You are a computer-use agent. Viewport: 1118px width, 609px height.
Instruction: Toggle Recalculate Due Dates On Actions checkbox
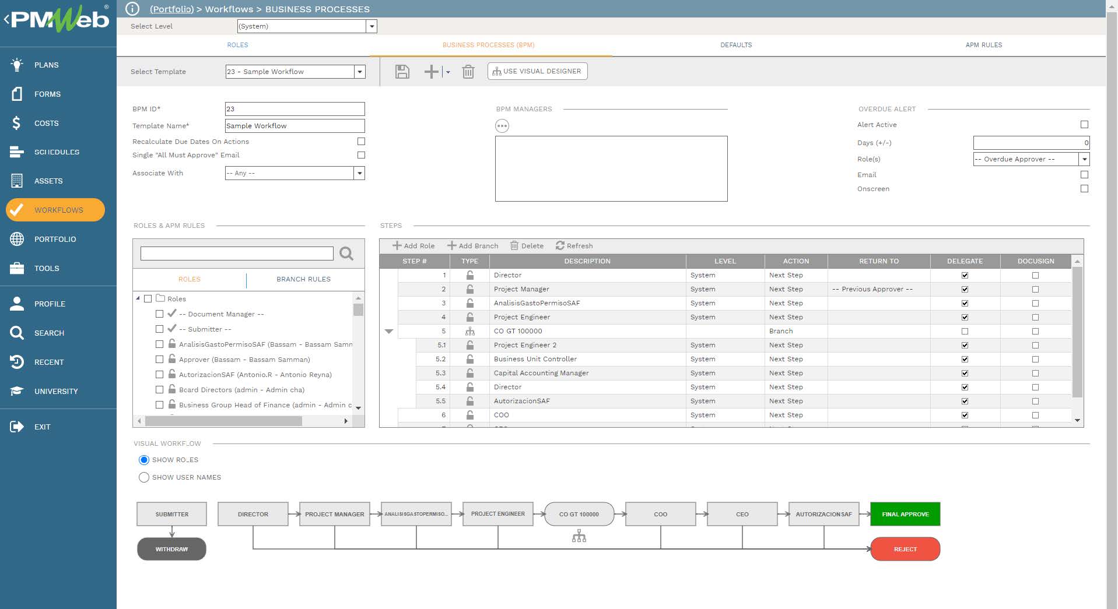[362, 142]
